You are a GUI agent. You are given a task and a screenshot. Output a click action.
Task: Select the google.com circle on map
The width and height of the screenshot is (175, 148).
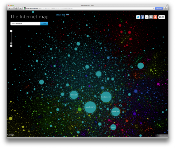click(x=90, y=107)
